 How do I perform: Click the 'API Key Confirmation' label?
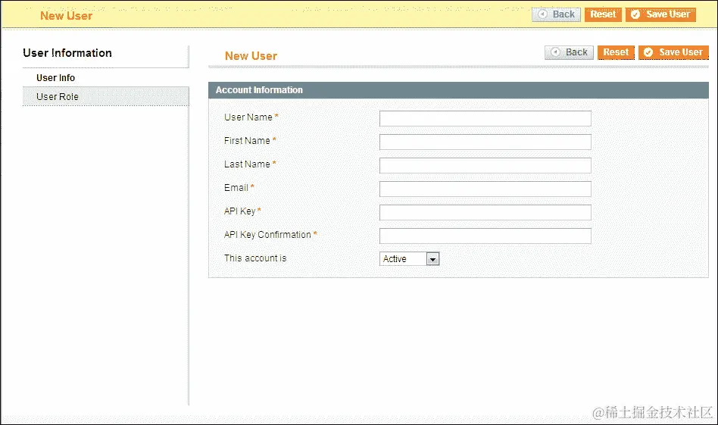267,235
